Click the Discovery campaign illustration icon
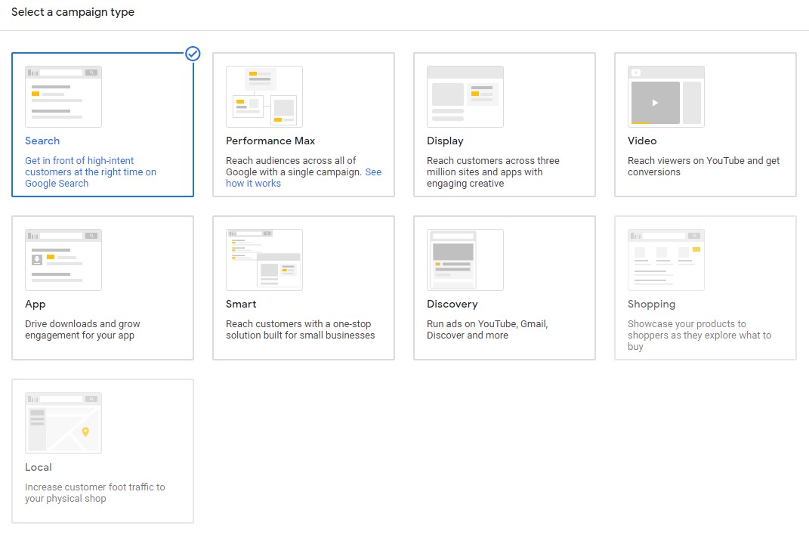 (x=465, y=259)
